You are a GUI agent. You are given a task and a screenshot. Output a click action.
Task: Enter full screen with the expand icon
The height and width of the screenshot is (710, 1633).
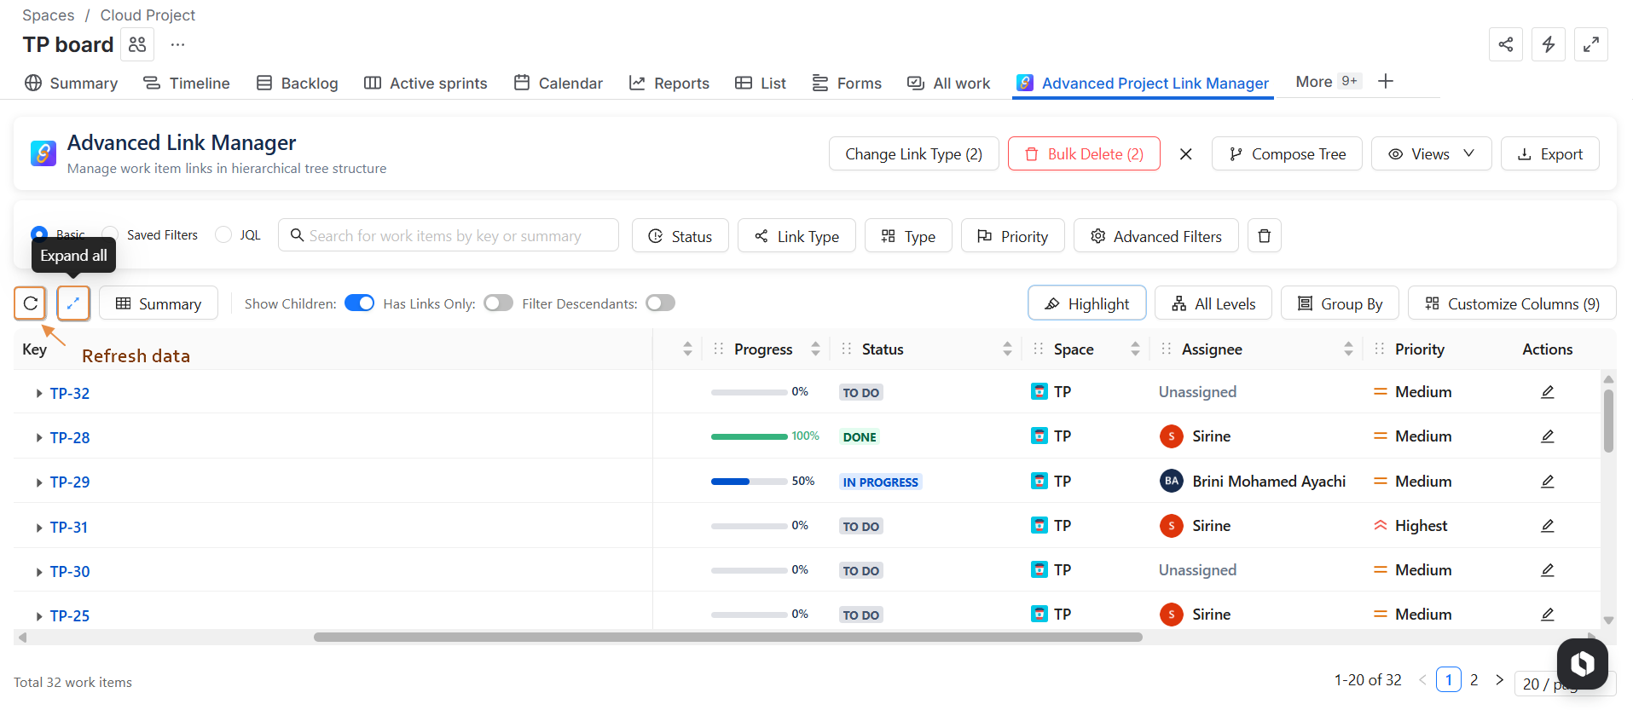(x=1590, y=44)
